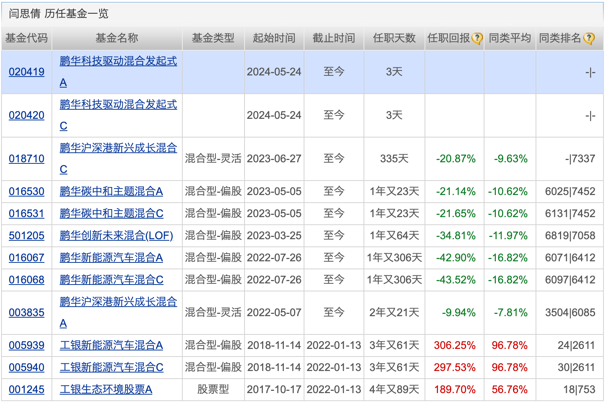Viewport: 605px width, 403px height.
Task: Open 鹏华创新未来混合(LOF) fund link
Action: pyautogui.click(x=116, y=235)
